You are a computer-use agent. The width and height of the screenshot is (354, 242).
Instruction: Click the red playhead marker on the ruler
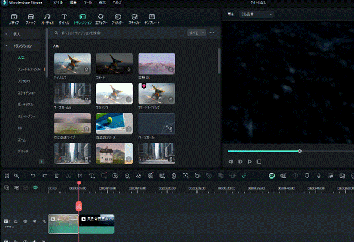pyautogui.click(x=79, y=183)
